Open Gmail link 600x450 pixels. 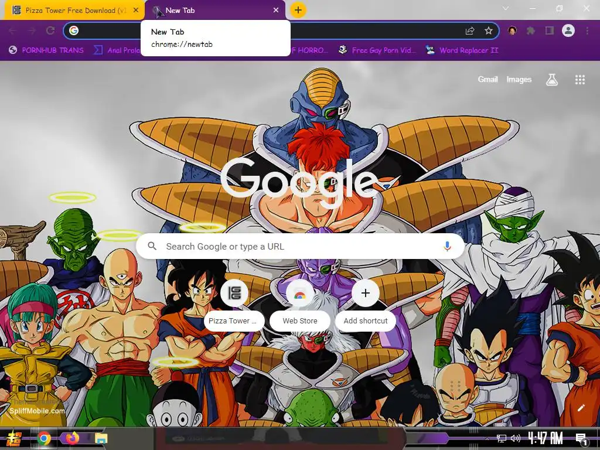(x=487, y=80)
